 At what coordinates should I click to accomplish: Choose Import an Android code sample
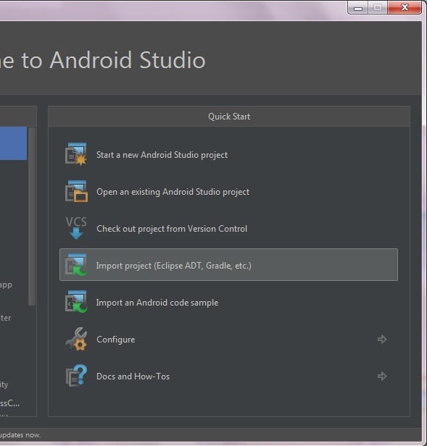pyautogui.click(x=157, y=303)
